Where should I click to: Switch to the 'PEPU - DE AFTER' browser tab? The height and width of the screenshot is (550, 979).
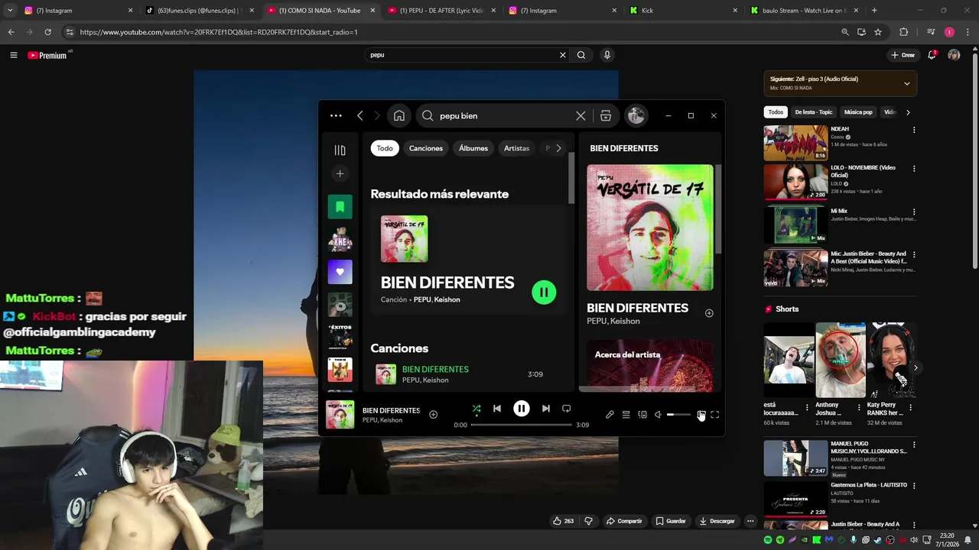click(x=441, y=11)
